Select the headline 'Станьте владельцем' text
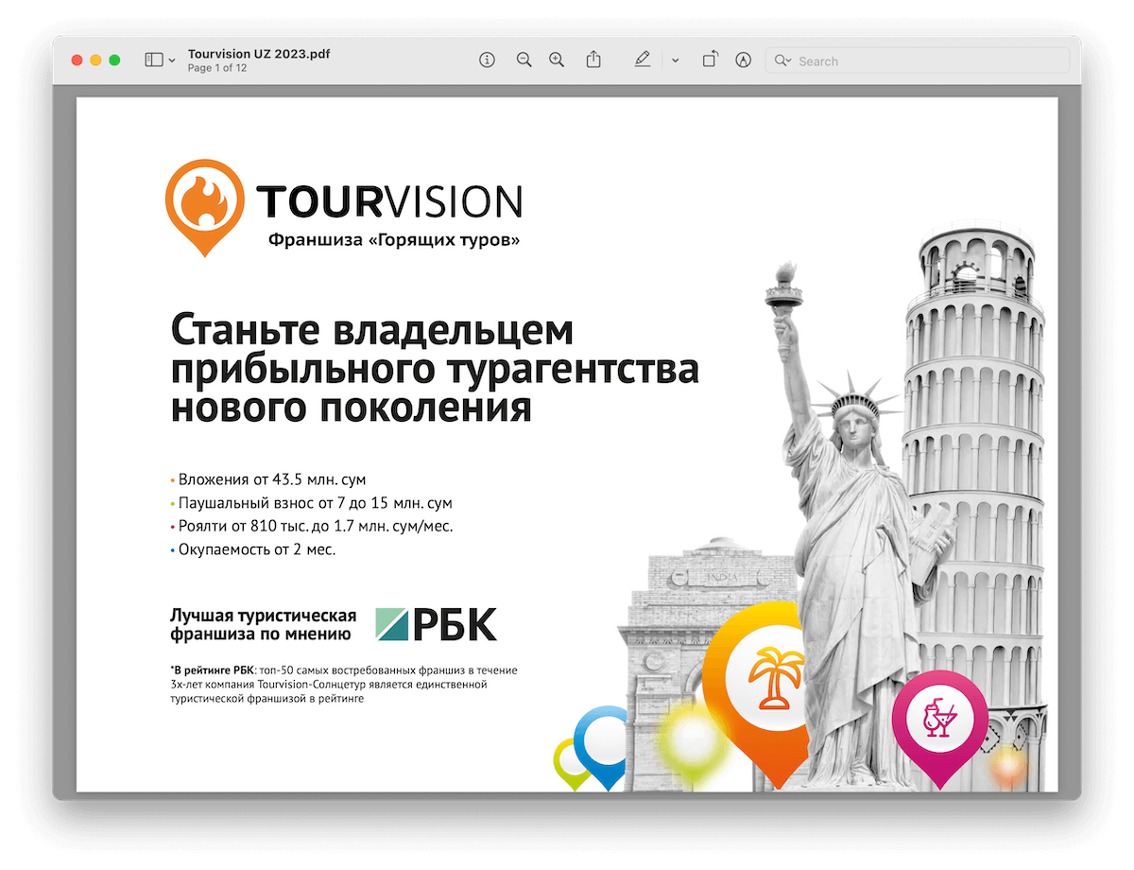 [x=372, y=332]
